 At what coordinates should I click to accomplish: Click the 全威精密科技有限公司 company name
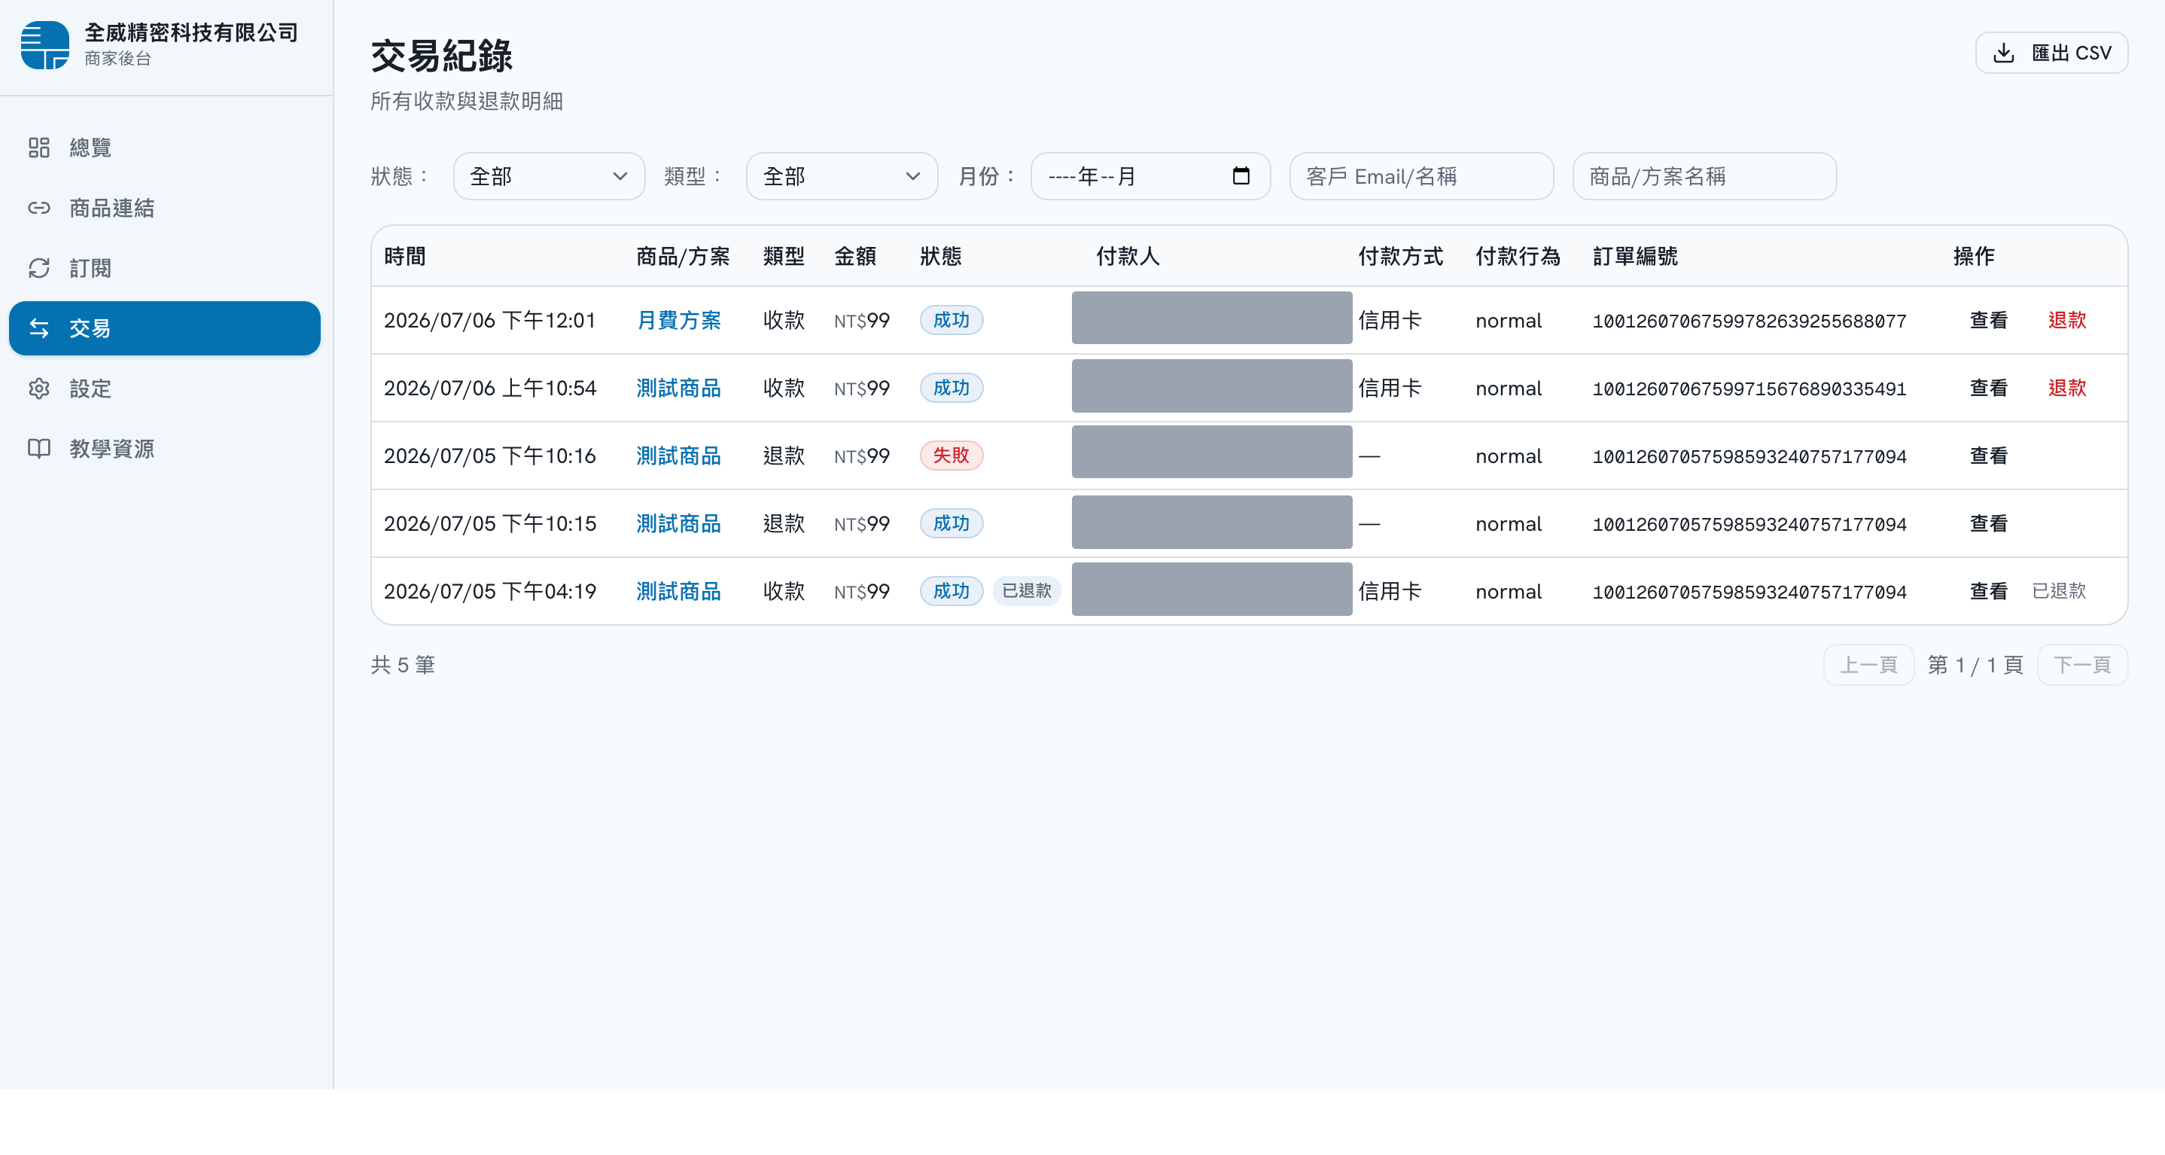coord(190,33)
